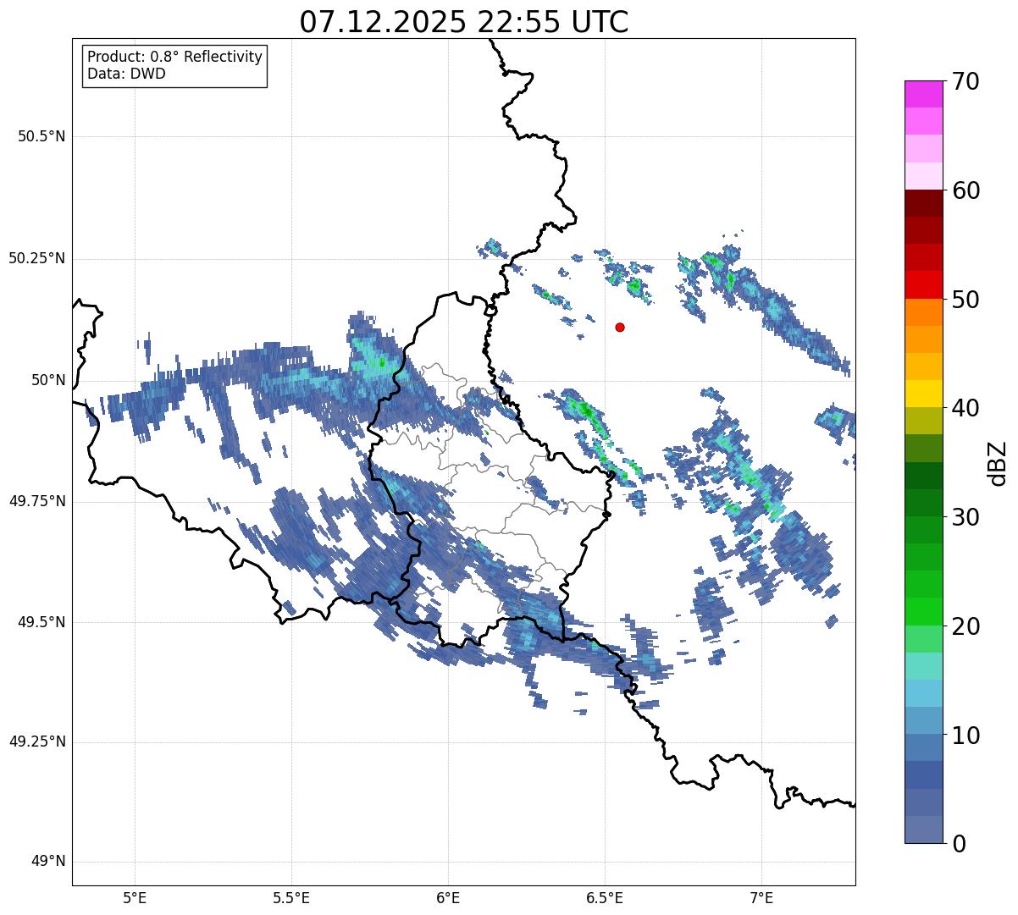Click the latitude label 50.5°N

click(41, 136)
